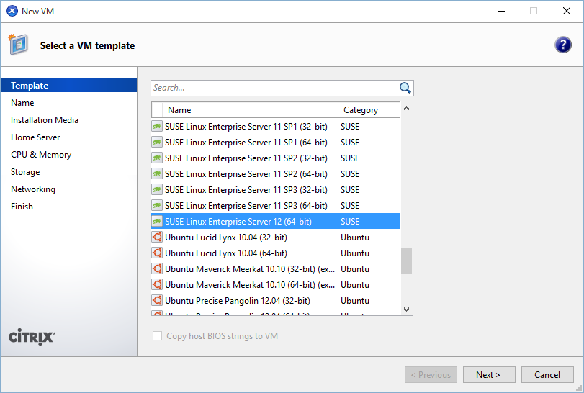Click SUSE icon for Server 12 (64-bit)
This screenshot has height=393, width=584.
157,222
